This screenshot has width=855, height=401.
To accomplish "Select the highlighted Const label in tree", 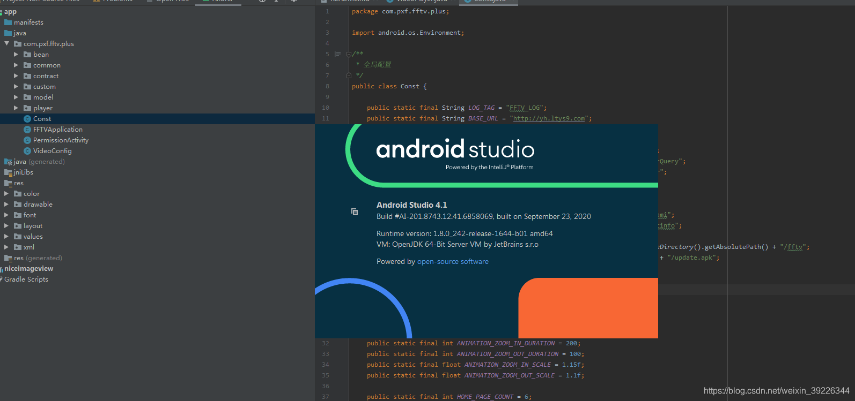I will 42,119.
